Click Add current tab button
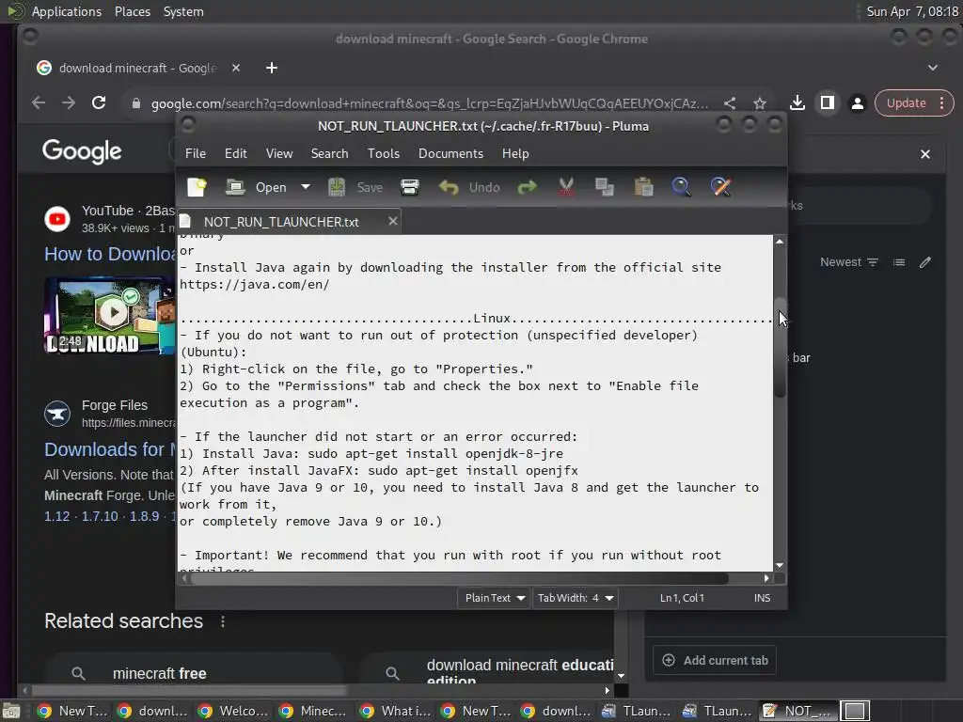Viewport: 963px width, 722px height. click(x=715, y=661)
